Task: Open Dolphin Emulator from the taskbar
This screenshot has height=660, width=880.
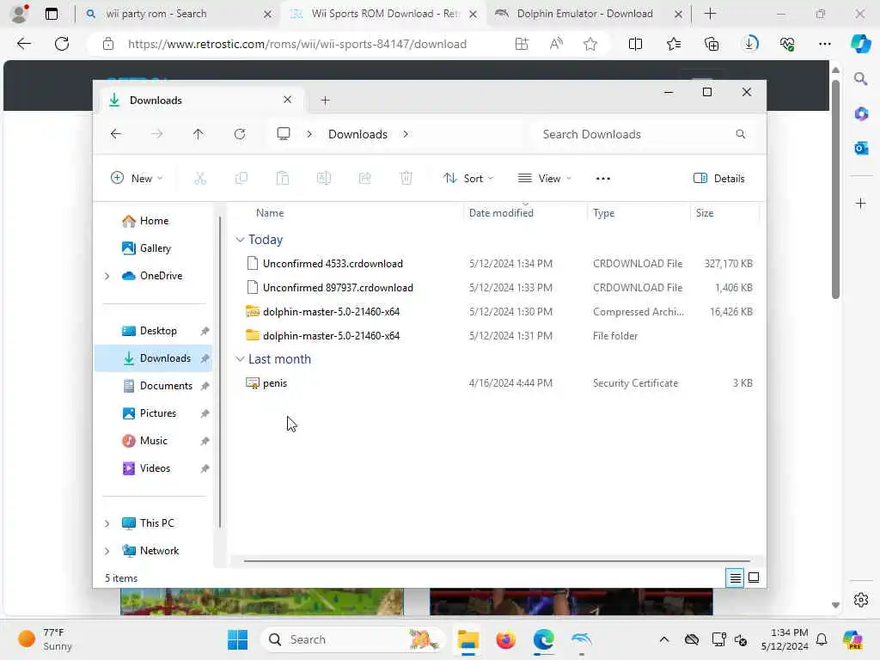Action: [x=582, y=639]
